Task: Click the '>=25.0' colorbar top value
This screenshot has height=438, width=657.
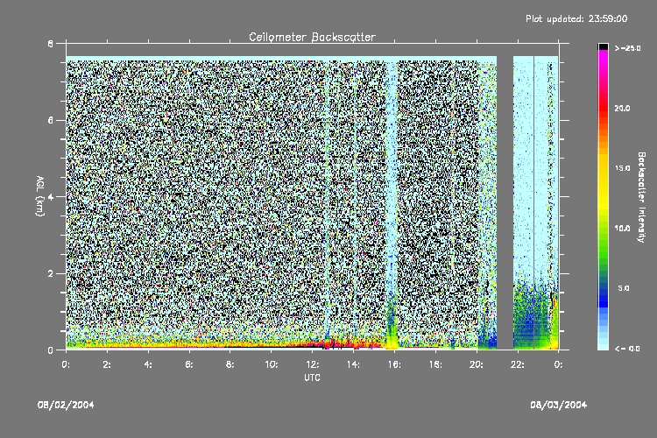Action: point(628,48)
